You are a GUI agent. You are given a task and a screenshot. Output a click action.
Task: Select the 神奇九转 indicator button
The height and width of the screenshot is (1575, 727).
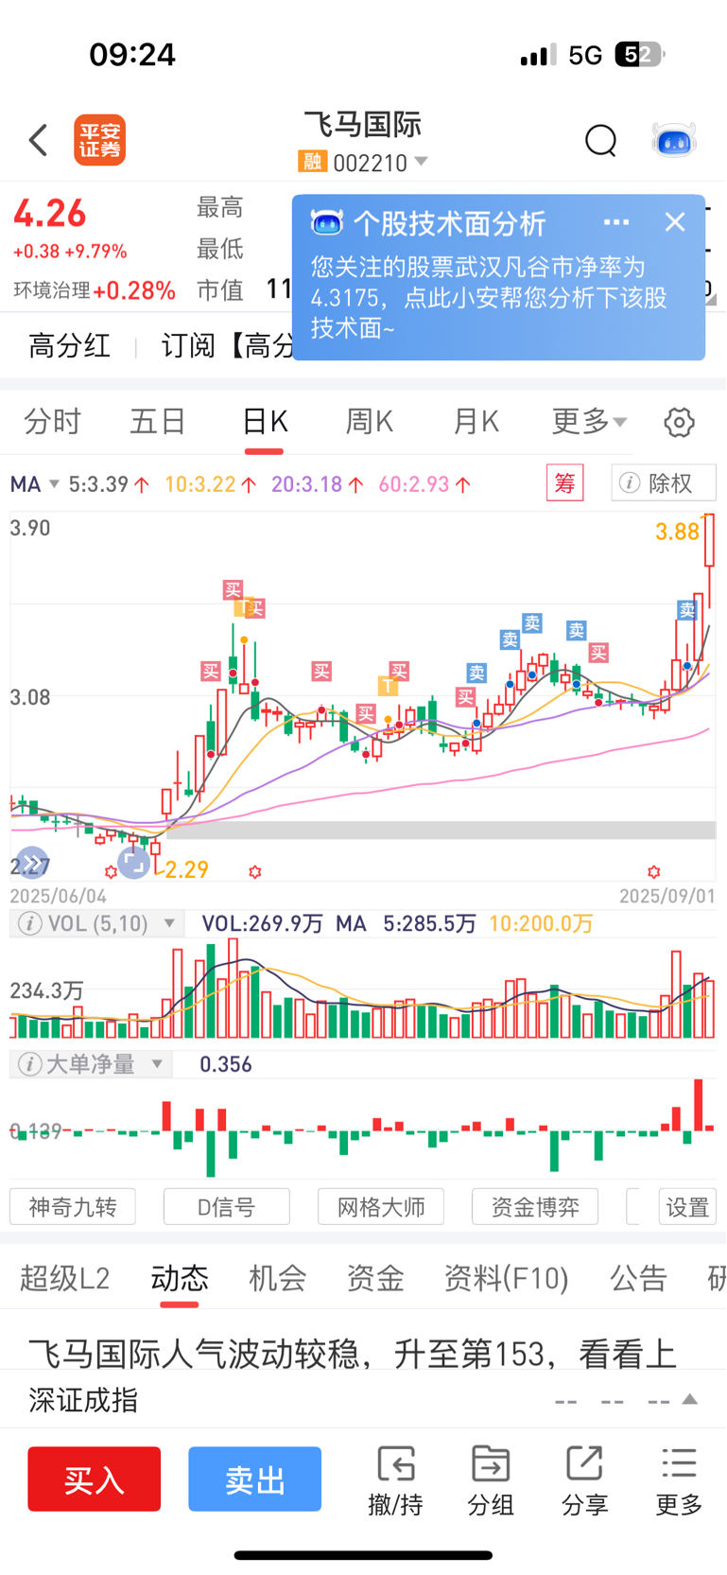coord(73,1207)
